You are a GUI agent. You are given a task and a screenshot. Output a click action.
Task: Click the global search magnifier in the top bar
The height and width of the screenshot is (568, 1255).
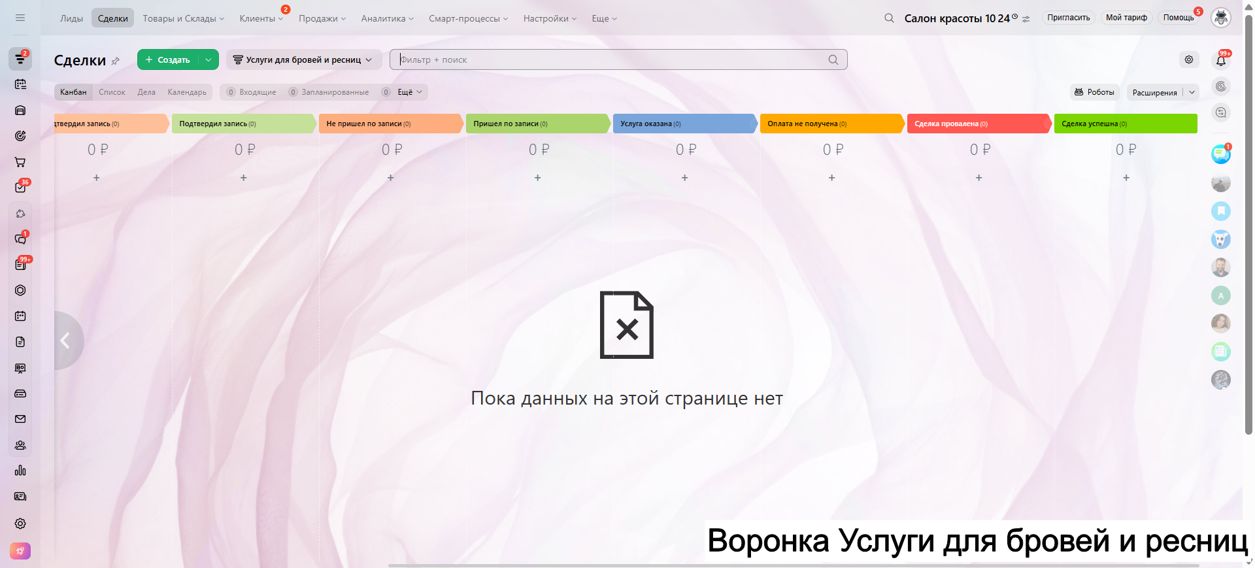pyautogui.click(x=889, y=18)
